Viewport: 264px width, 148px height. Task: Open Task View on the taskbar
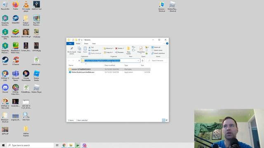coord(57,145)
